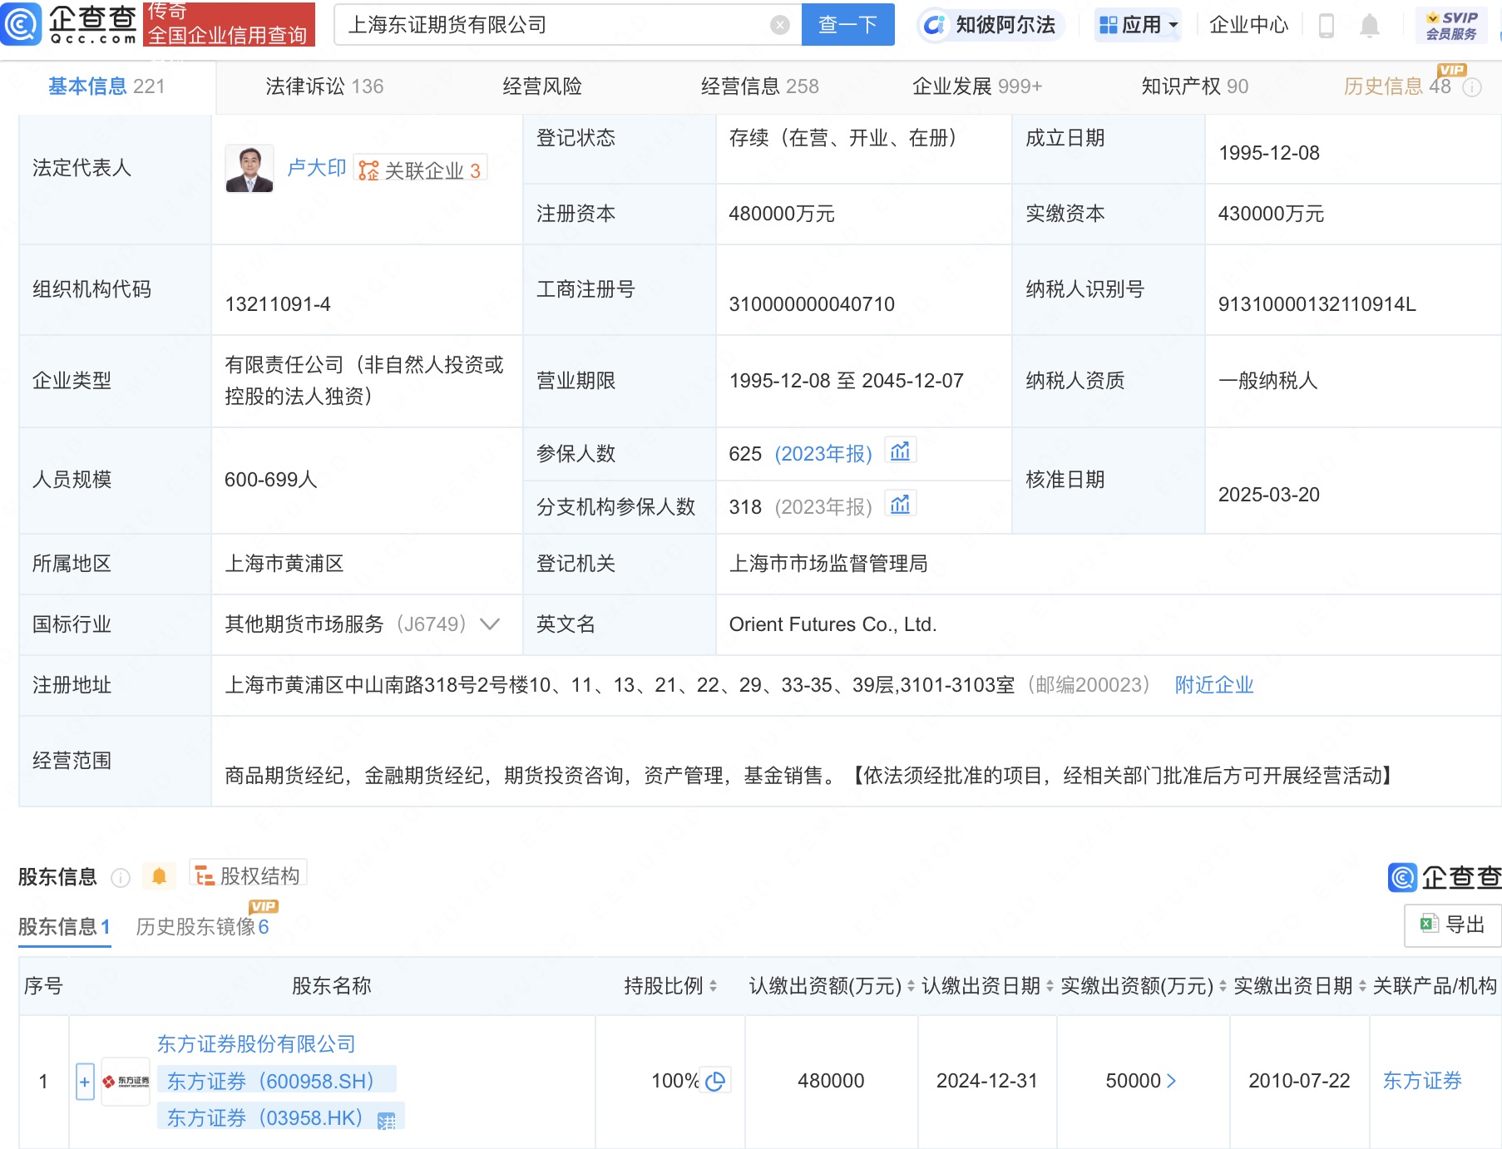This screenshot has width=1502, height=1149.
Task: Sort by 持股比例 column
Action: [713, 986]
